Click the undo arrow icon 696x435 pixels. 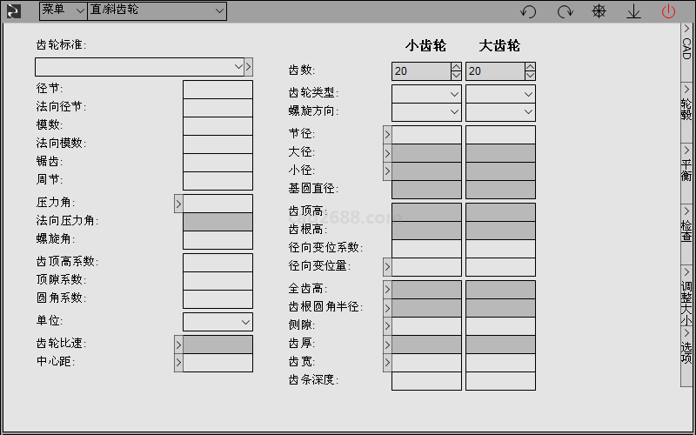click(527, 11)
